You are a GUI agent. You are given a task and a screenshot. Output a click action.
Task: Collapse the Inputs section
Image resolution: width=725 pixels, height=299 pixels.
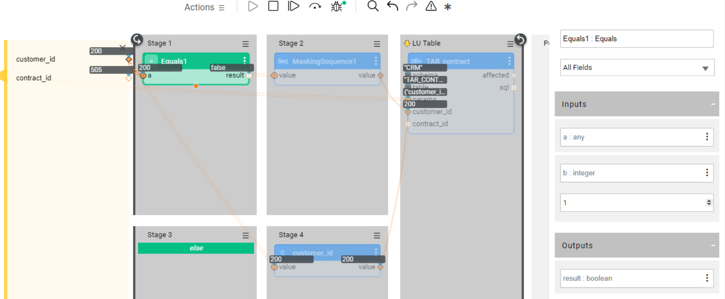pyautogui.click(x=713, y=104)
